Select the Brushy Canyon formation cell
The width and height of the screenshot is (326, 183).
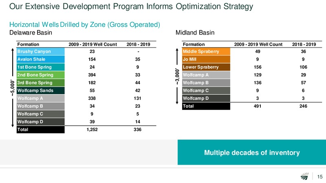[40, 52]
